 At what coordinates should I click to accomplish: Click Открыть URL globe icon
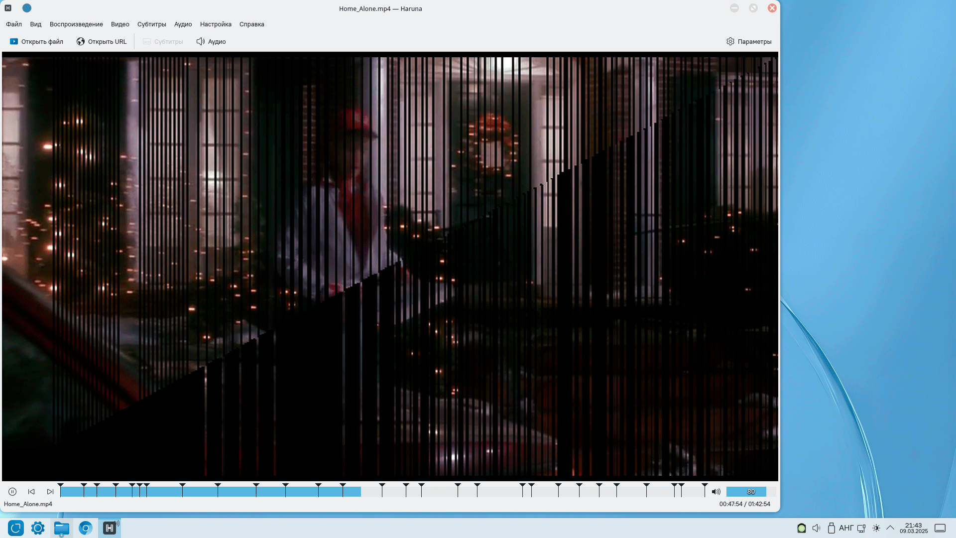pyautogui.click(x=81, y=42)
